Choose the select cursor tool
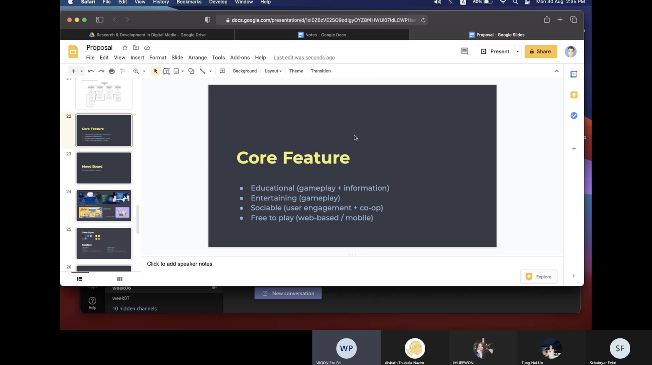Viewport: 652px width, 365px height. coord(156,71)
